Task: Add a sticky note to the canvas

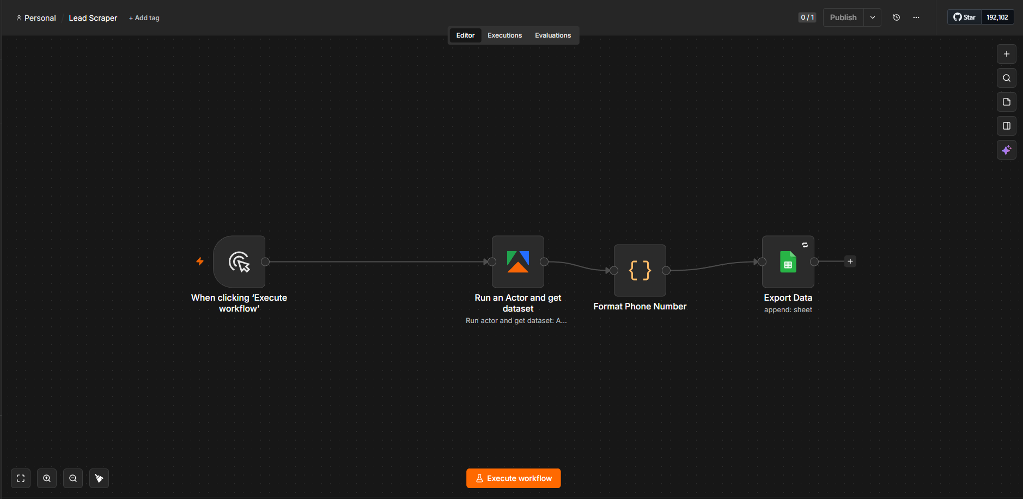Action: point(1007,102)
